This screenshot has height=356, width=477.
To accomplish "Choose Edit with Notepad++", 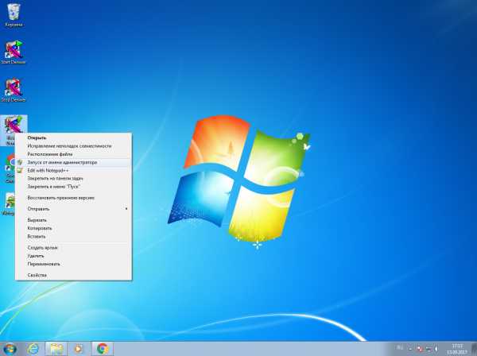I will 74,171.
